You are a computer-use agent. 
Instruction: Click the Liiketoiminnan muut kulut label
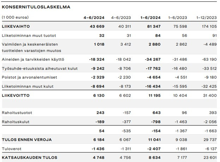(x=28, y=86)
